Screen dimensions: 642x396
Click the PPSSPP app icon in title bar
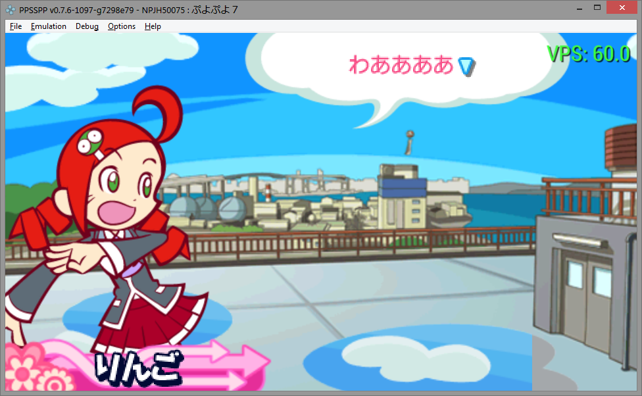click(11, 9)
